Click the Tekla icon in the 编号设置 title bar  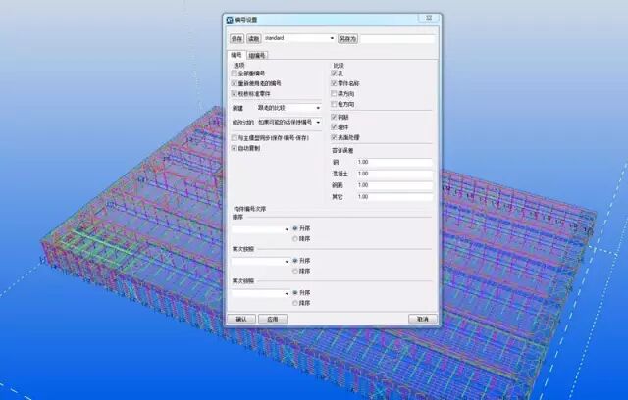pos(230,20)
